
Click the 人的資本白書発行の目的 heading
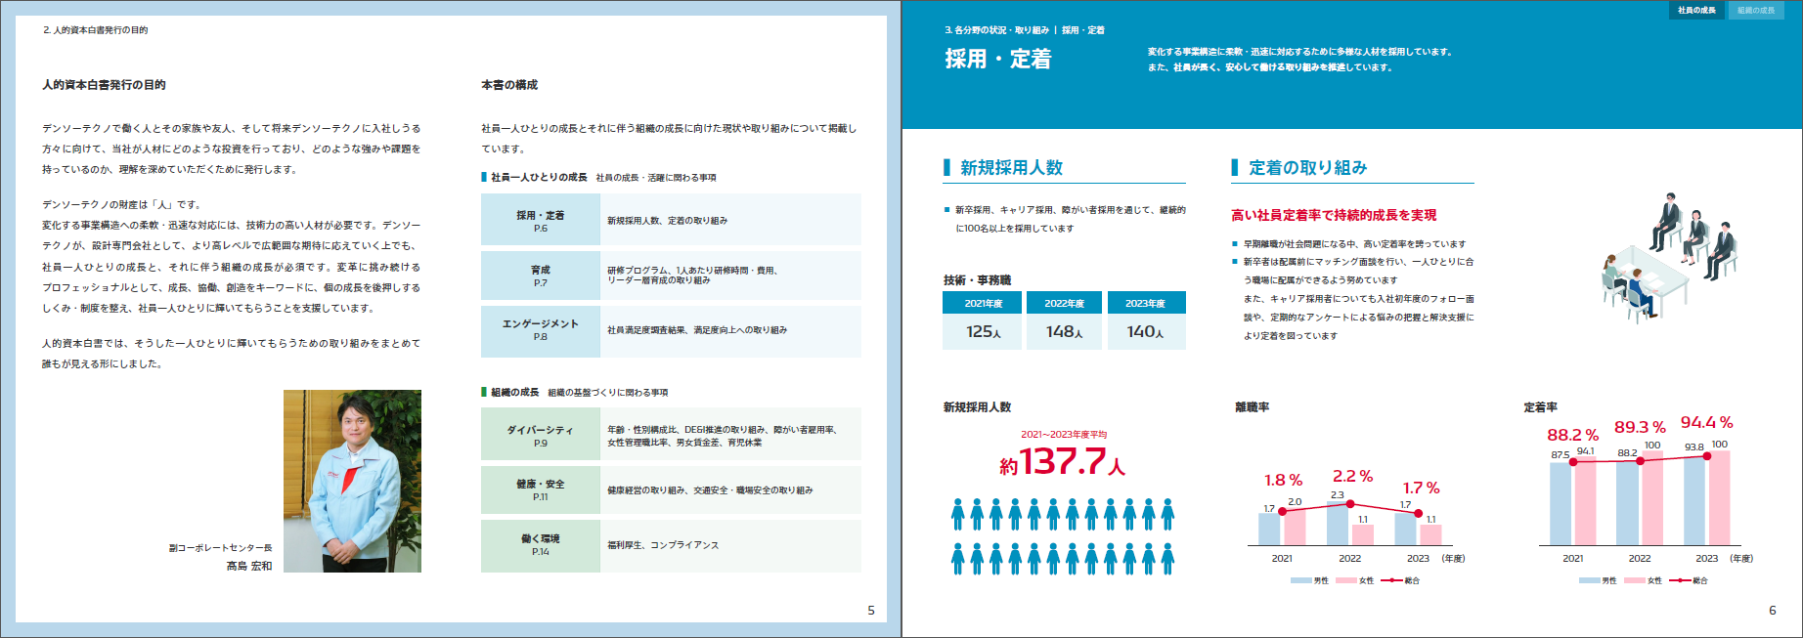104,85
